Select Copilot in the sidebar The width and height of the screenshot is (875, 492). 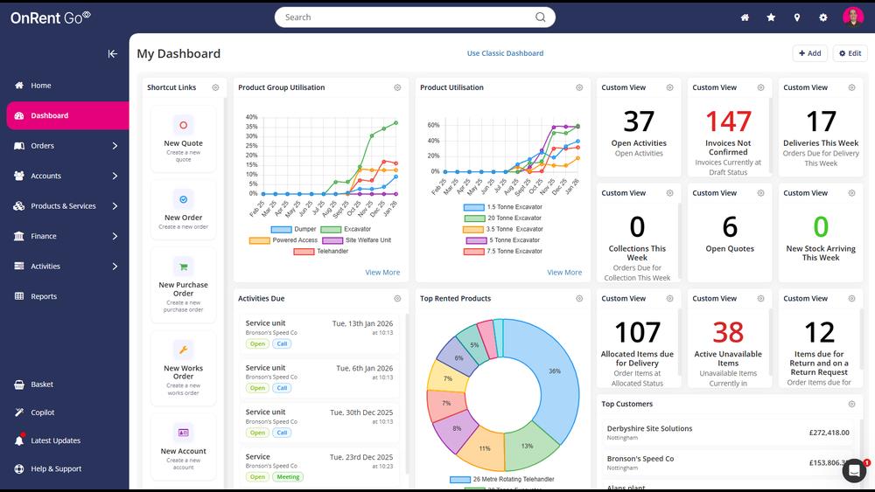(x=42, y=412)
